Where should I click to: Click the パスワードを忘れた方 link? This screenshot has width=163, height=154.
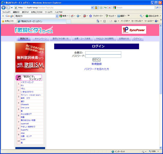[x=96, y=69]
